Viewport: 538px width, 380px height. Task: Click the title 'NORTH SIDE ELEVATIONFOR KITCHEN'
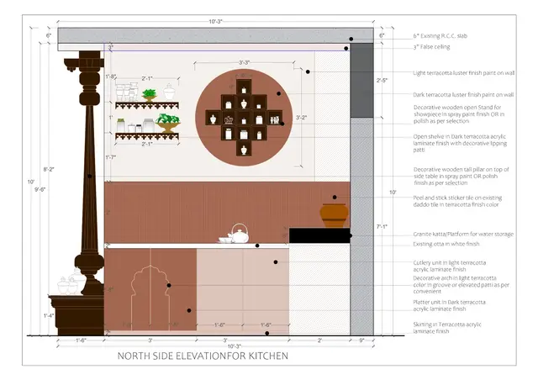(203, 356)
